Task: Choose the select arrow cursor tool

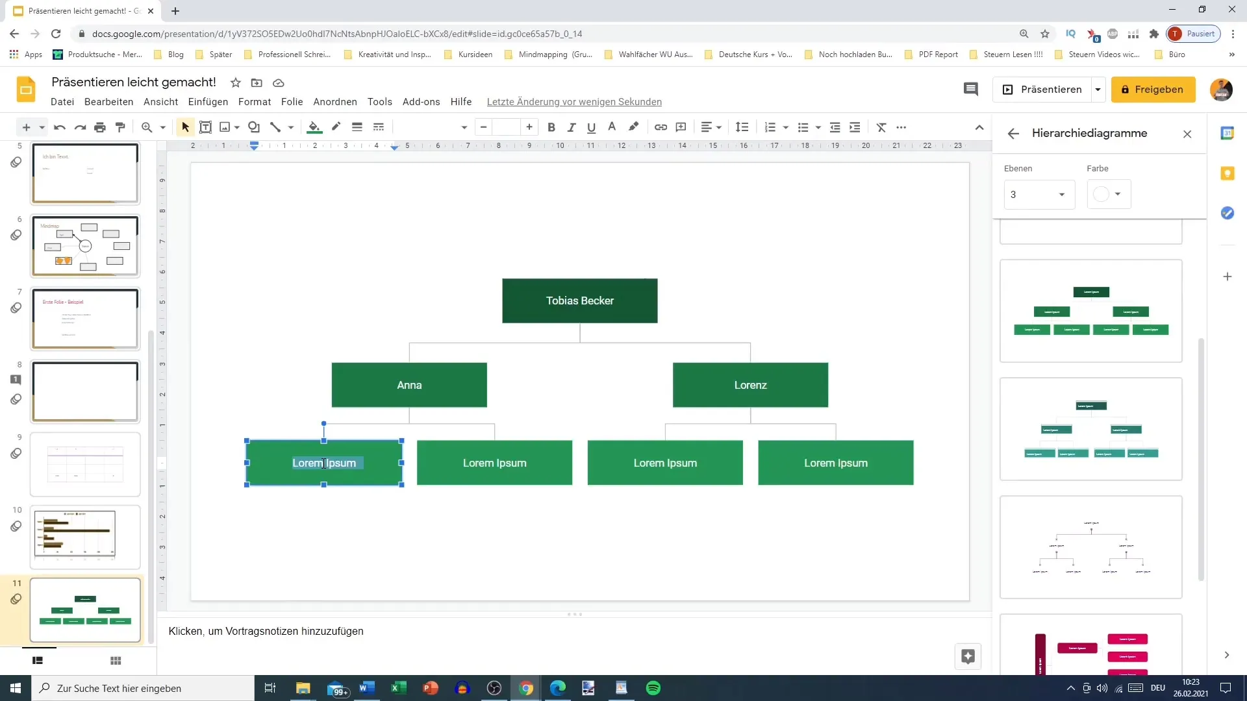Action: 186,127
